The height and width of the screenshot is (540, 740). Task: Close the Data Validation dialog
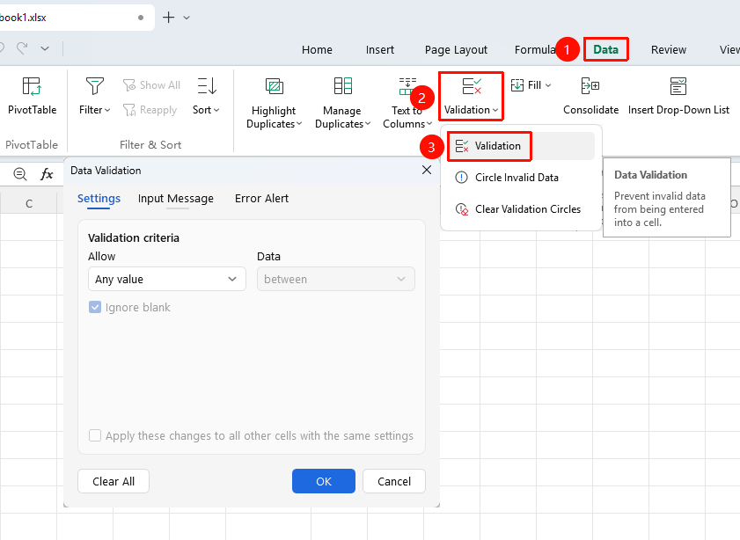427,170
